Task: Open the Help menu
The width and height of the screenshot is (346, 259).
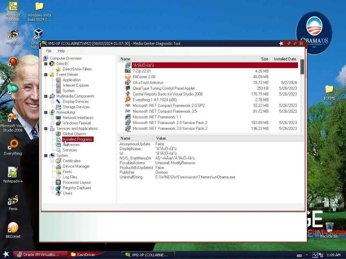Action: (61, 51)
